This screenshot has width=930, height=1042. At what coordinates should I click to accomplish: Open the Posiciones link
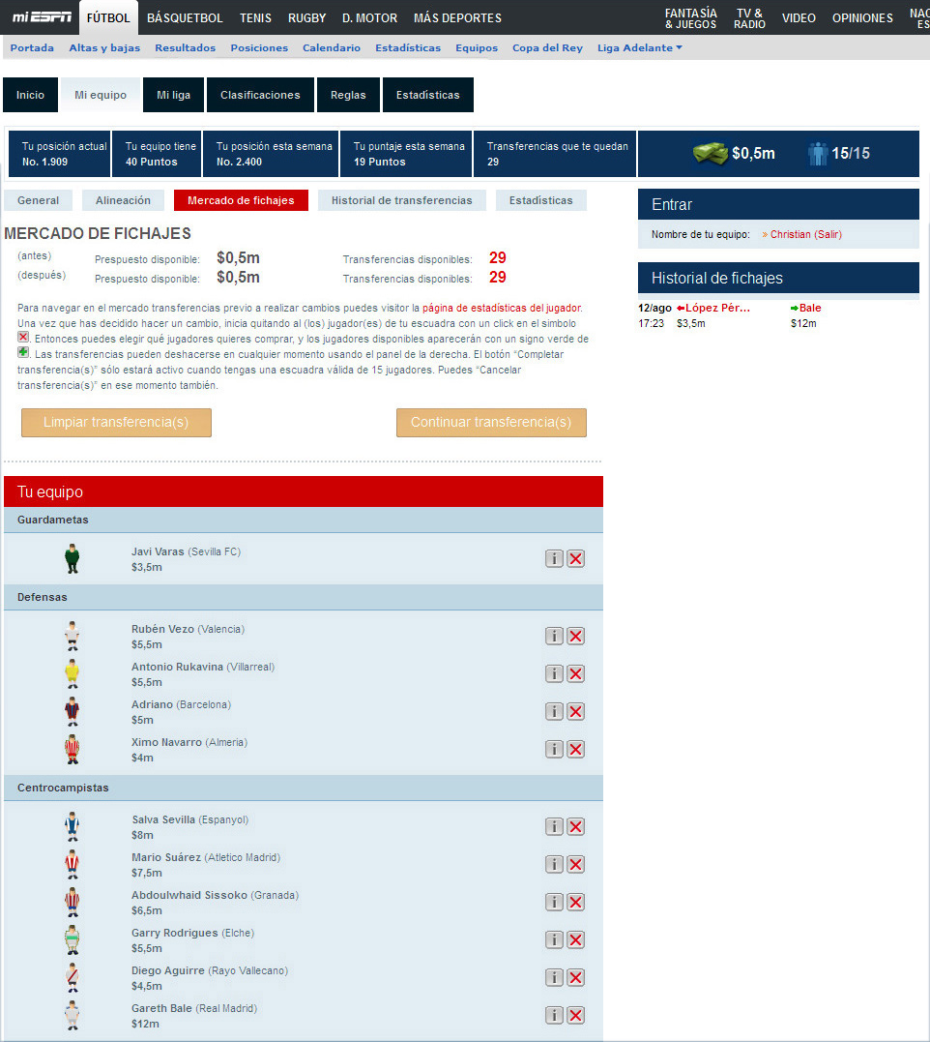[x=259, y=47]
